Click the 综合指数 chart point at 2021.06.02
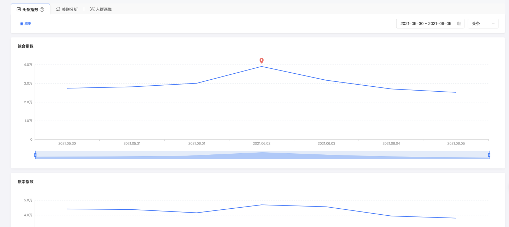The height and width of the screenshot is (227, 509). tap(262, 67)
